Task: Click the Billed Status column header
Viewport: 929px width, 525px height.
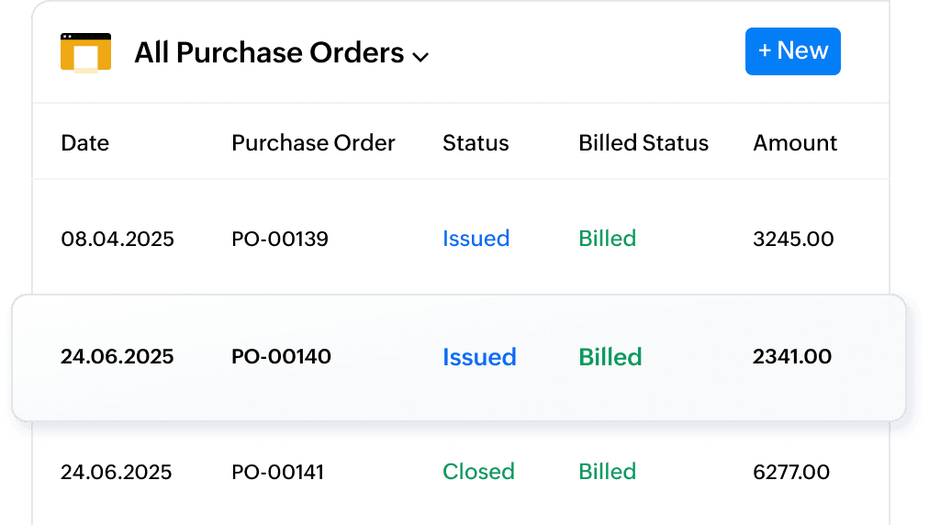Action: coord(644,143)
